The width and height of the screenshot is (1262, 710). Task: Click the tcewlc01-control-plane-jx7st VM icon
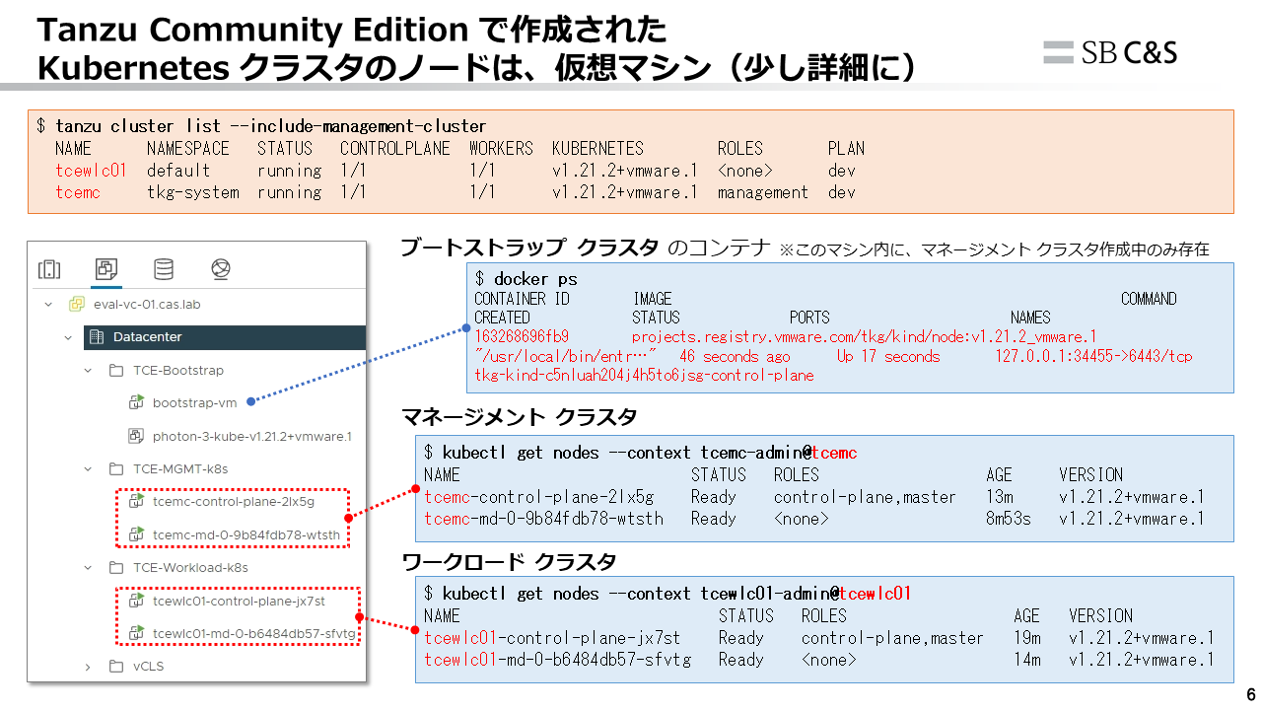[x=136, y=601]
